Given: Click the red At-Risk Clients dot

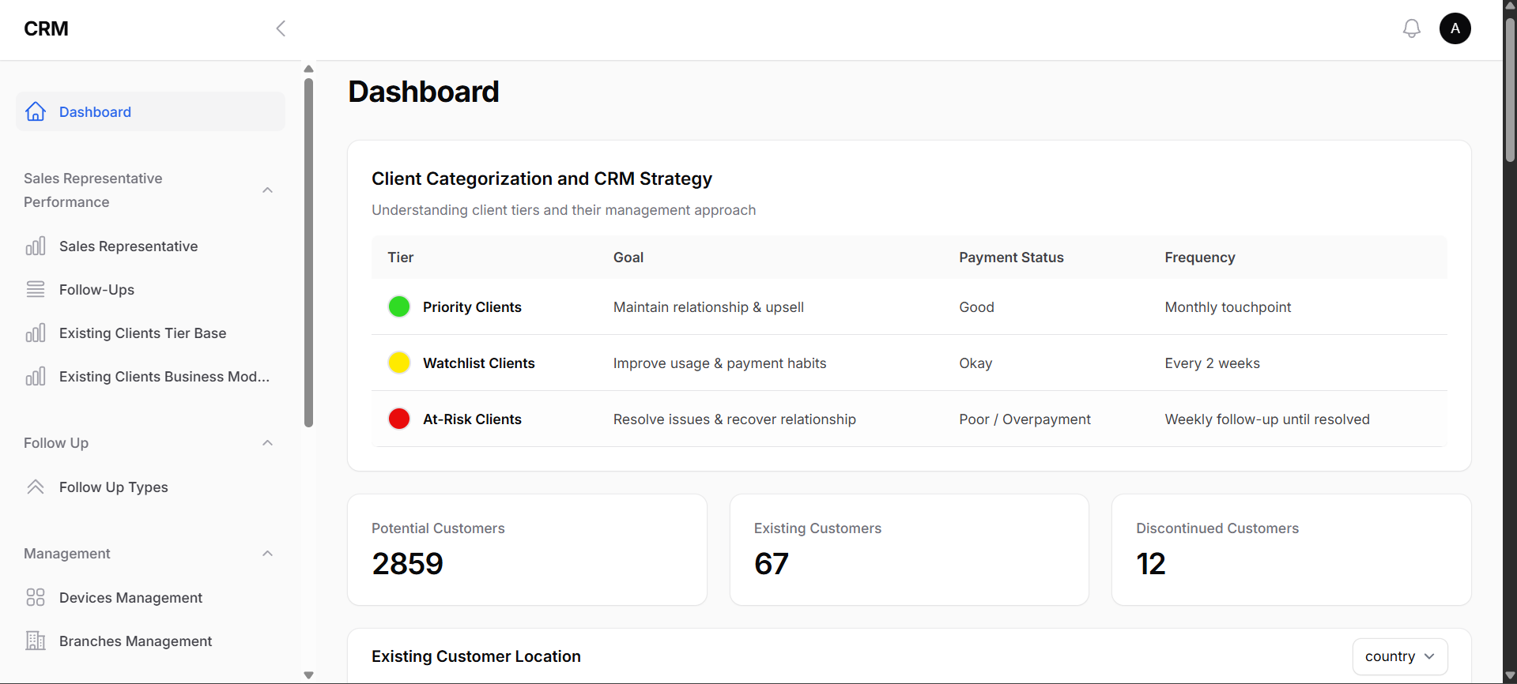Looking at the screenshot, I should coord(399,419).
